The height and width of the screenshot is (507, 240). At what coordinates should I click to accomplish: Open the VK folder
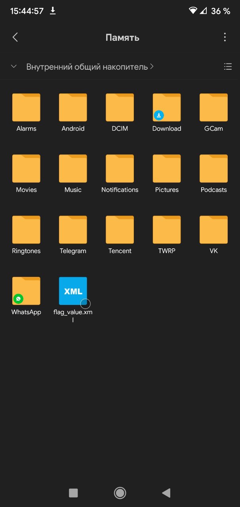pyautogui.click(x=213, y=230)
